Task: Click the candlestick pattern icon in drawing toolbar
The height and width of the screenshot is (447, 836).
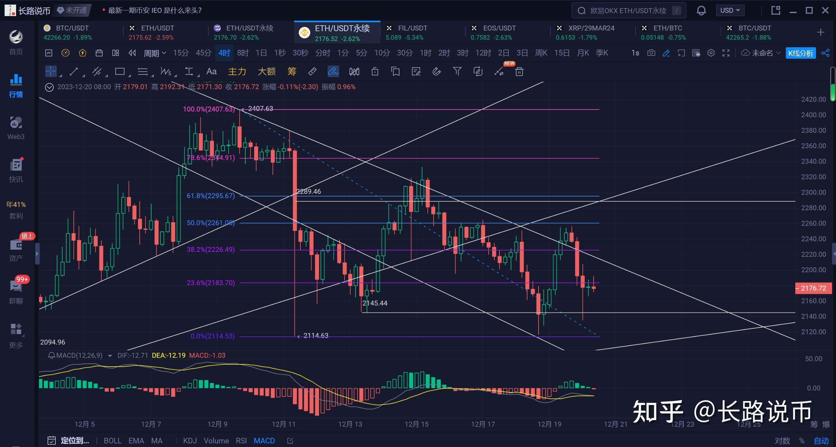Action: click(354, 71)
